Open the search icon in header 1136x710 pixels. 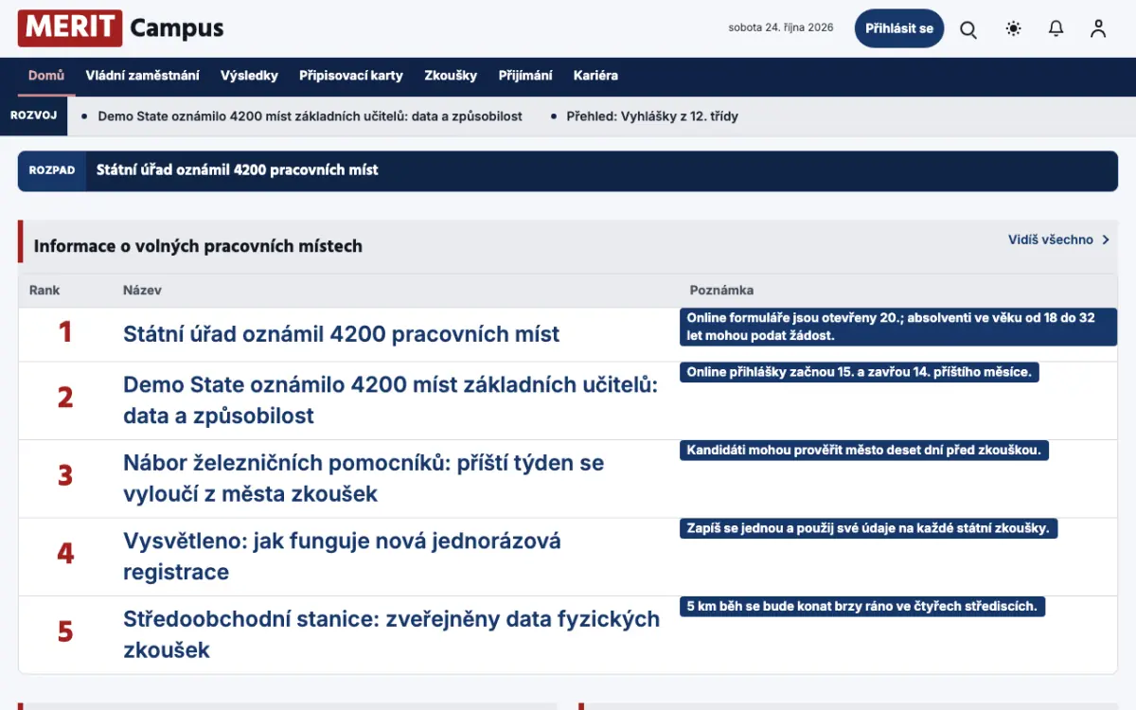coord(968,29)
